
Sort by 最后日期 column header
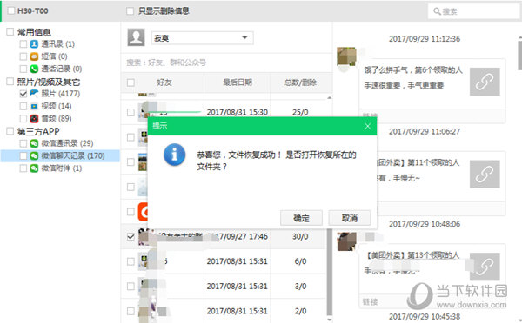tap(238, 82)
